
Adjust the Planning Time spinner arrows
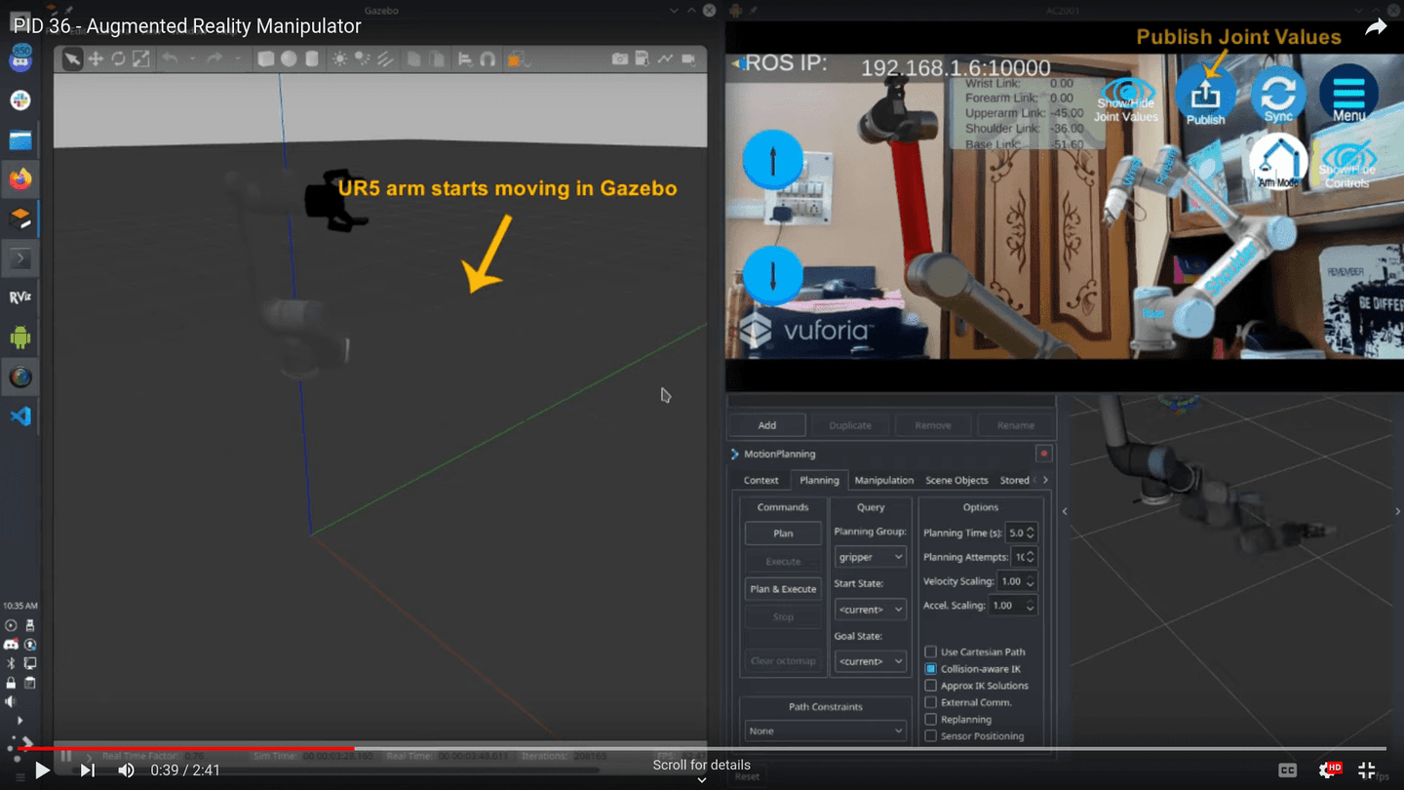[1031, 533]
